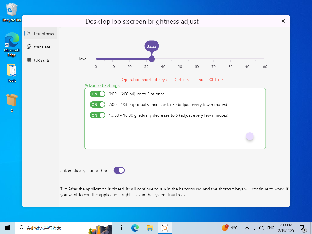Click the Task View taskbar icon
This screenshot has width=312, height=234.
pos(119,228)
